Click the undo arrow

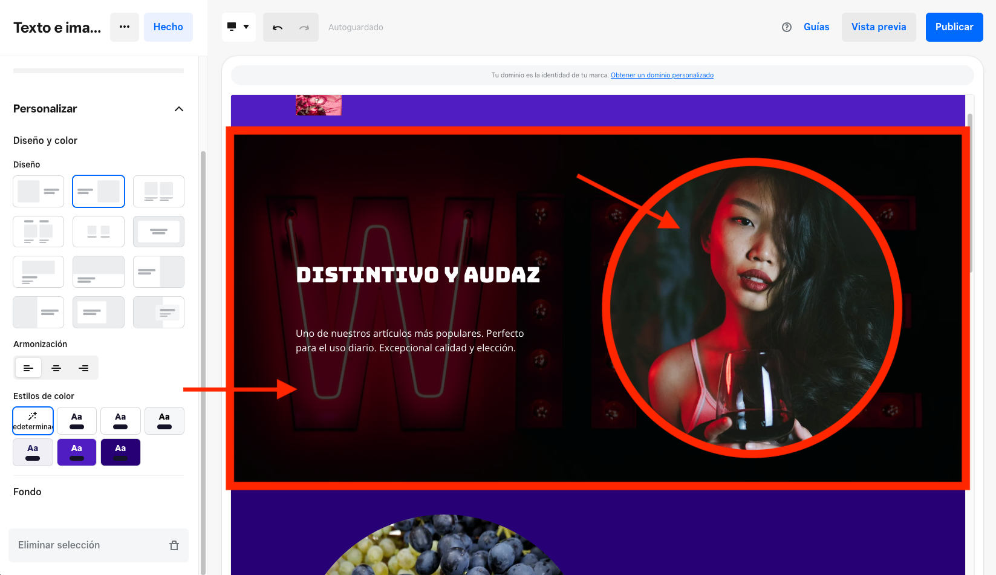pos(278,27)
